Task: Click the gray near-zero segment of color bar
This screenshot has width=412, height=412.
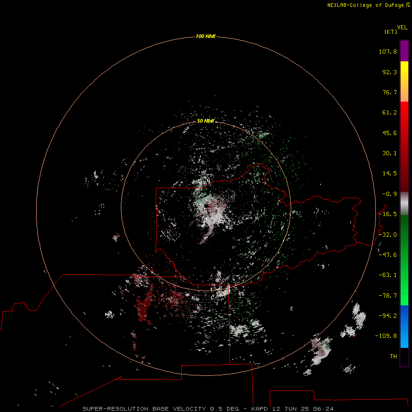Action: coord(404,204)
